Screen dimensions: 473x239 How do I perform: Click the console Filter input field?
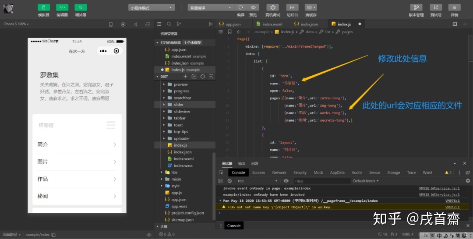click(x=322, y=181)
